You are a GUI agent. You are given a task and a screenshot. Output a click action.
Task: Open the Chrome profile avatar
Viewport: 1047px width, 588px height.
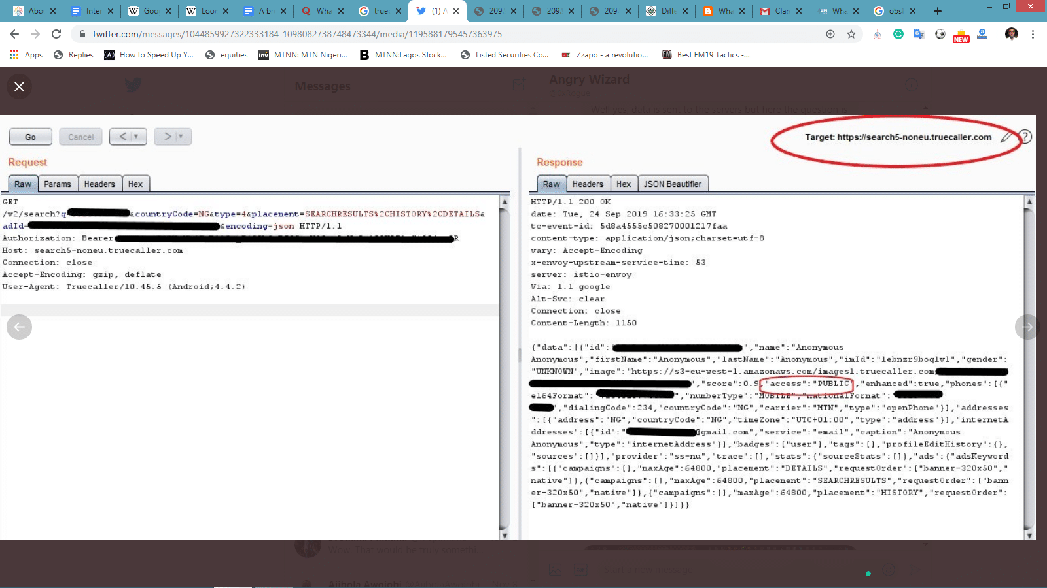tap(1012, 34)
